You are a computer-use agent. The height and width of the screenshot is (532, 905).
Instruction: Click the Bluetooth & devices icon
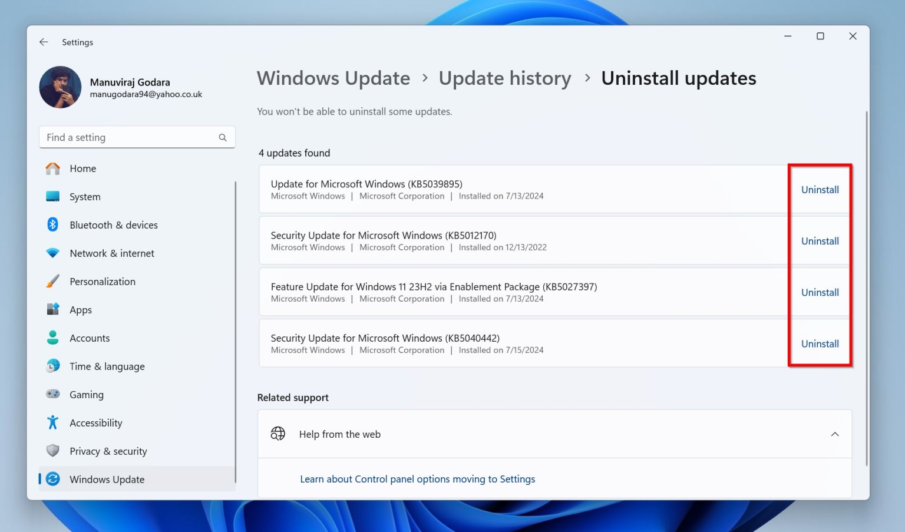(x=53, y=224)
